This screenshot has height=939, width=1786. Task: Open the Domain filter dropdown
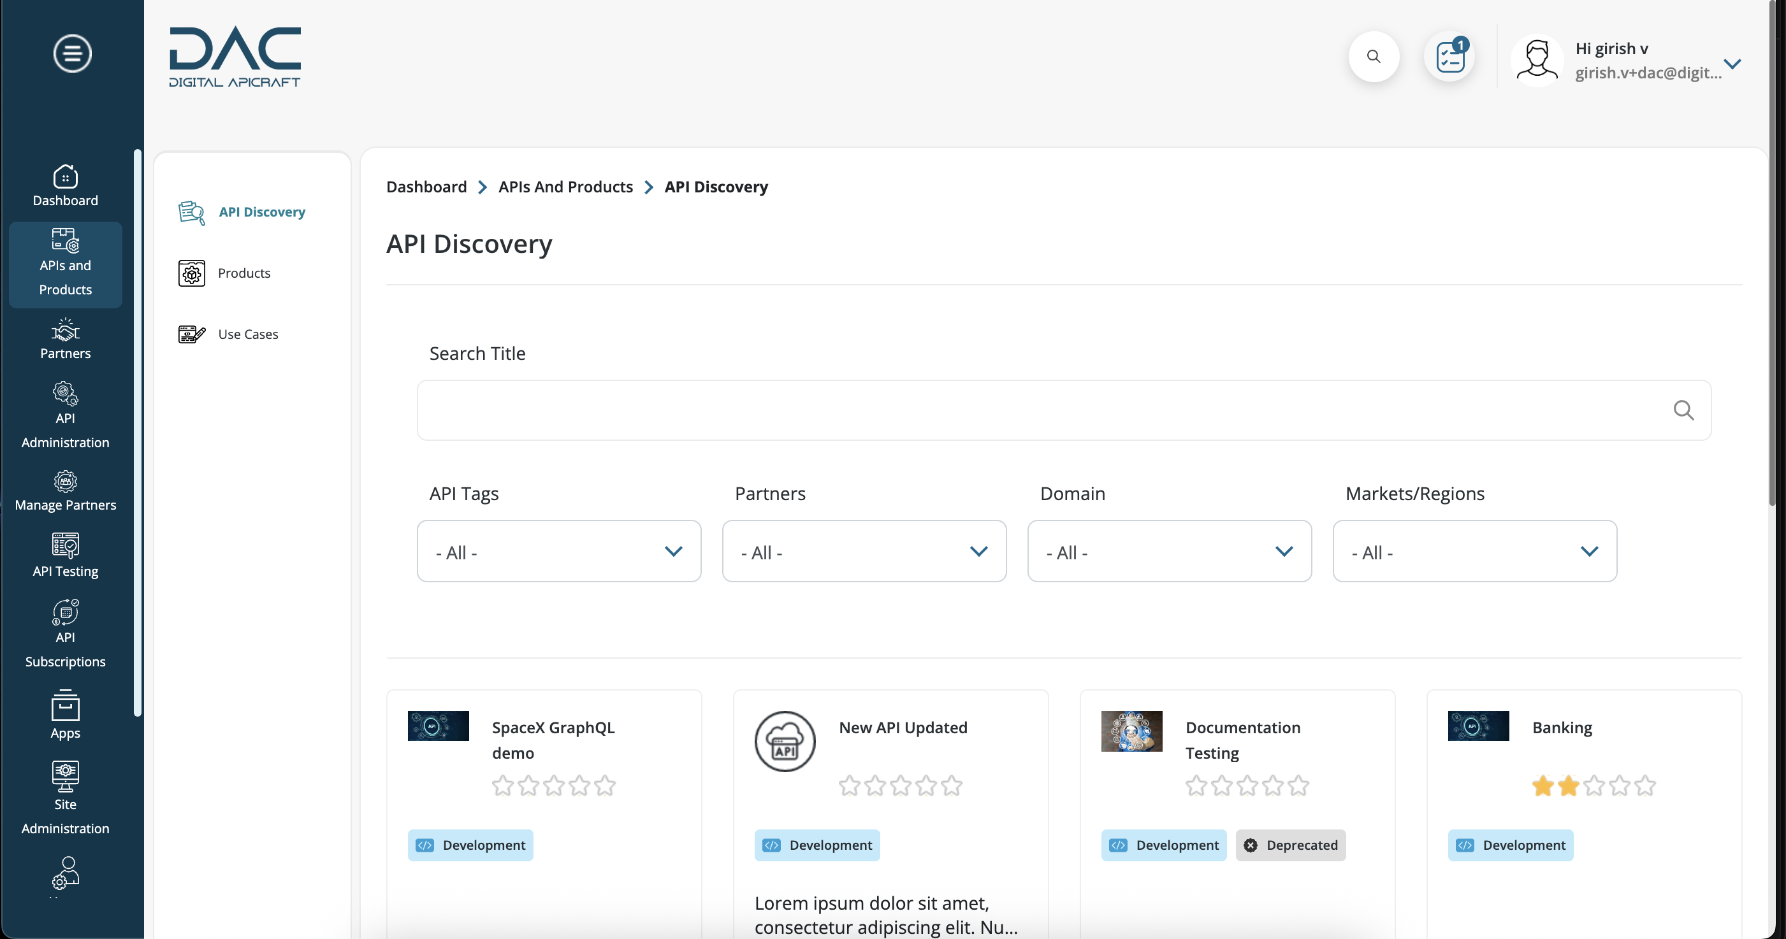[1169, 552]
